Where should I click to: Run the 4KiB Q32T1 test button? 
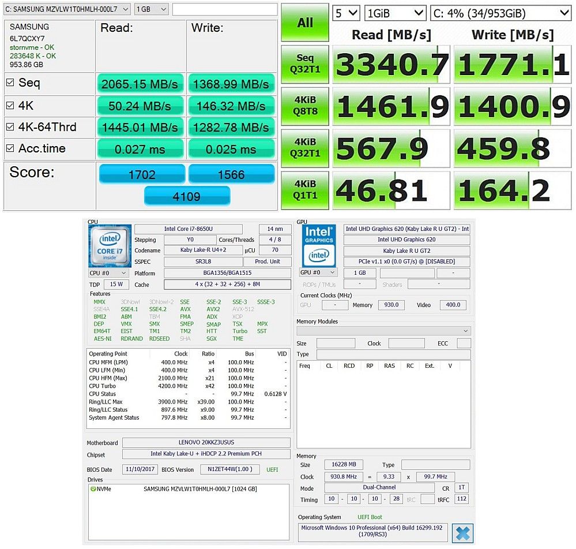coord(305,148)
